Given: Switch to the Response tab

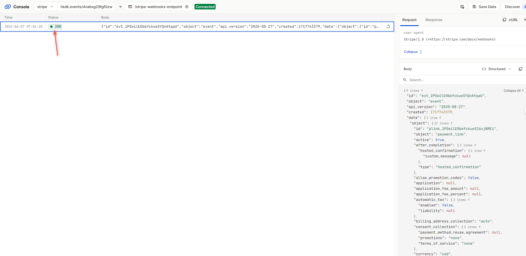Looking at the screenshot, I should point(433,20).
